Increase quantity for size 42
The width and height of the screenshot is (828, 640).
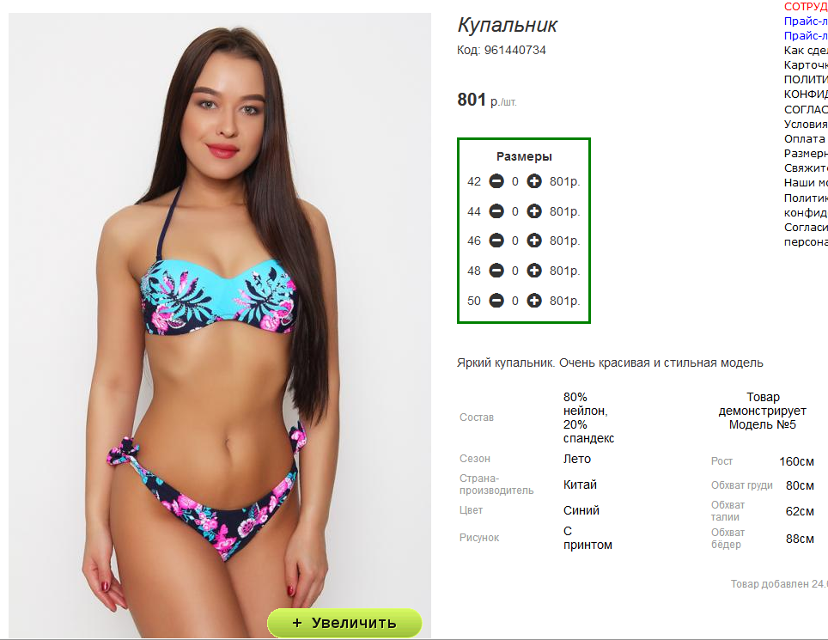534,181
